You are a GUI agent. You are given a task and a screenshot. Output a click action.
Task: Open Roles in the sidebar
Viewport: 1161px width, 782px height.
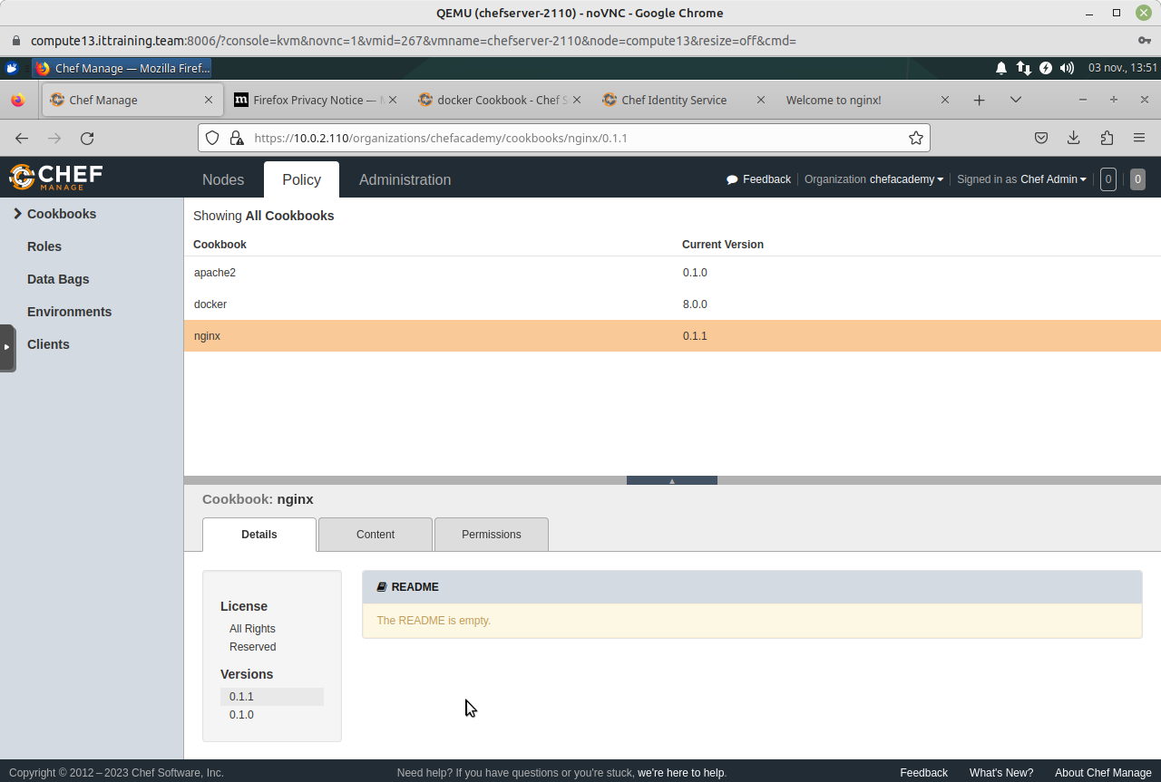click(x=44, y=246)
